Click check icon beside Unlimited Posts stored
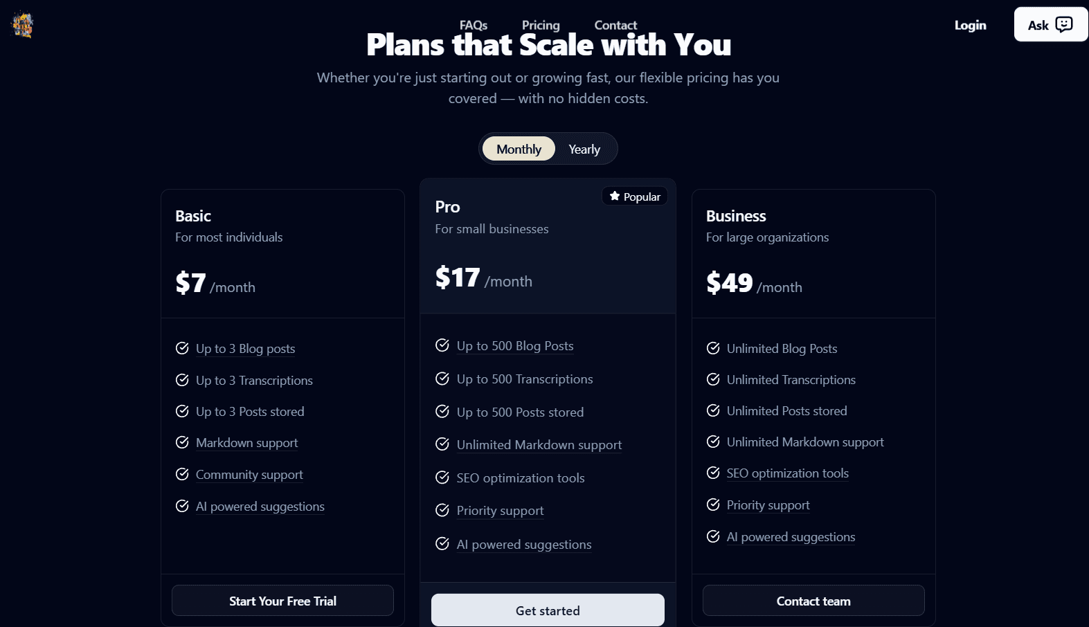Screen dimensions: 1089x627 tap(713, 410)
